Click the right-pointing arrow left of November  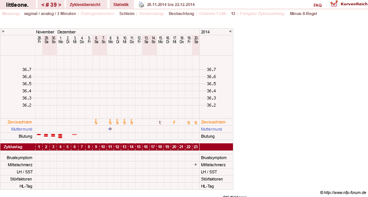pyautogui.click(x=3, y=31)
